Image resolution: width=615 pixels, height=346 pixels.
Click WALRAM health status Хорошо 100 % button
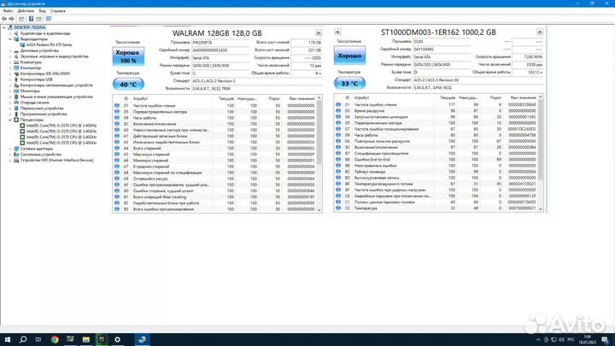point(128,56)
